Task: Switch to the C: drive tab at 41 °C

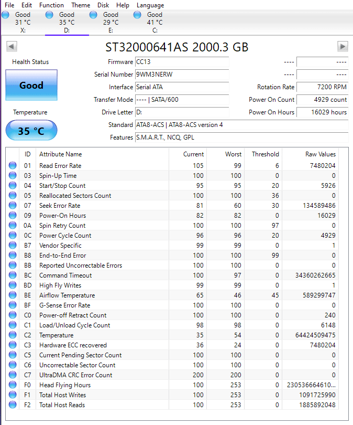Action: 155,22
